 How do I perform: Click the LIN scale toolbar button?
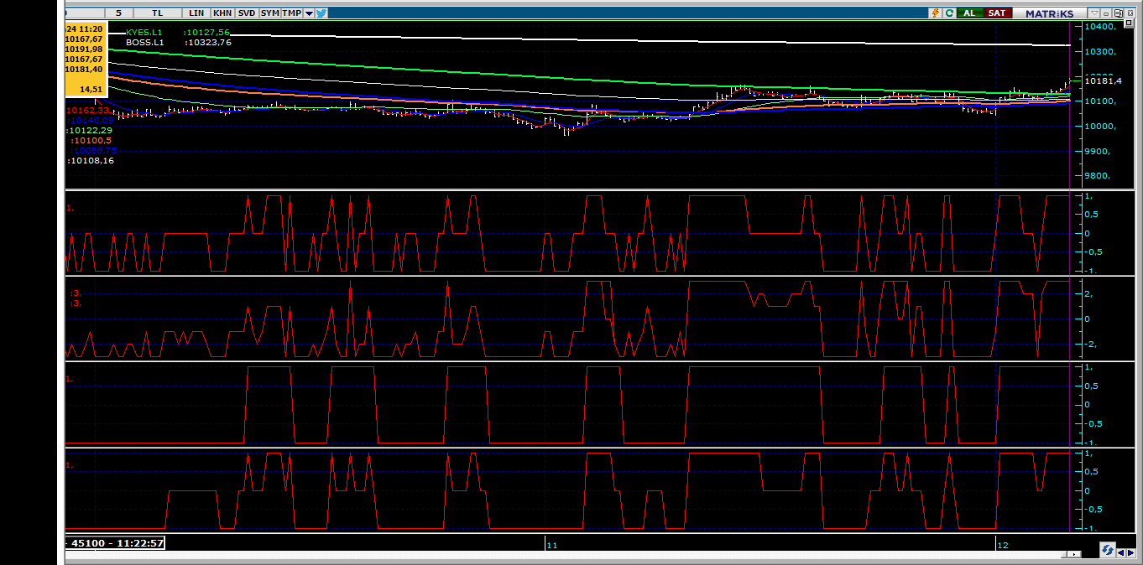click(x=197, y=13)
